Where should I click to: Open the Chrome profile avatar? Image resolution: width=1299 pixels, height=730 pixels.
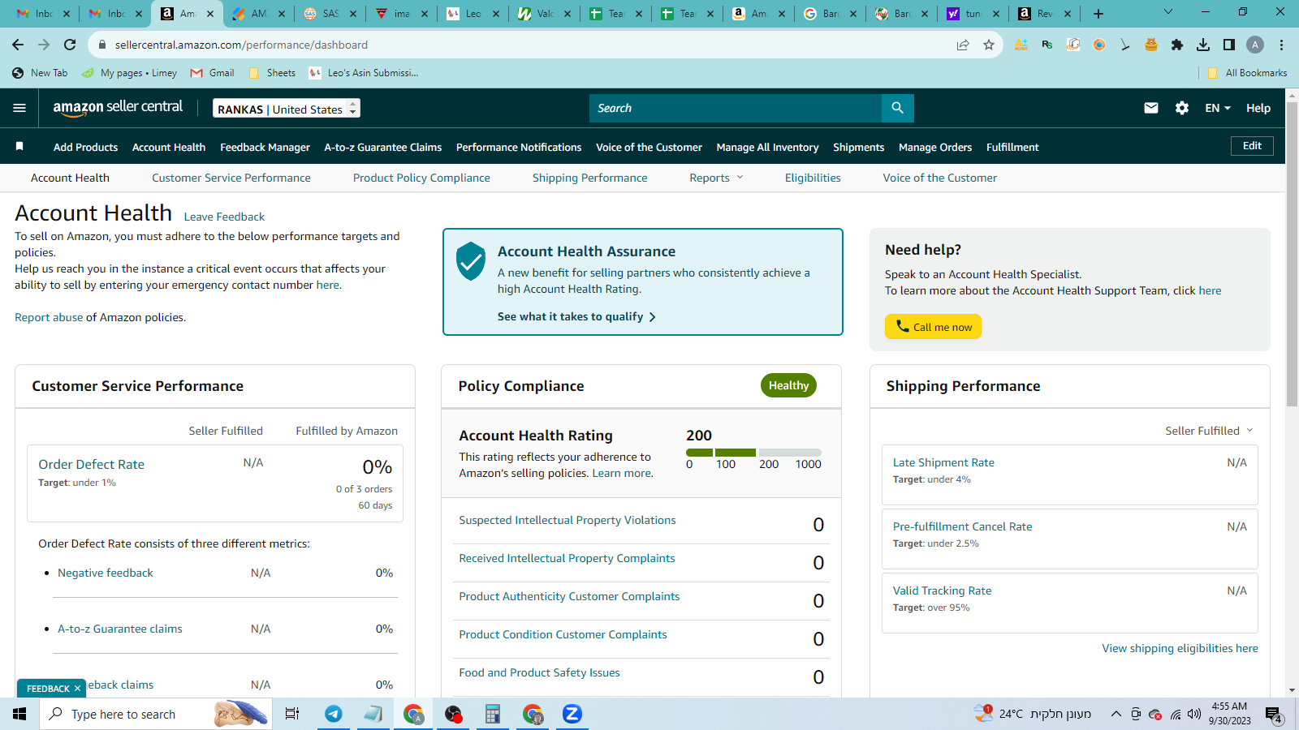point(1255,45)
